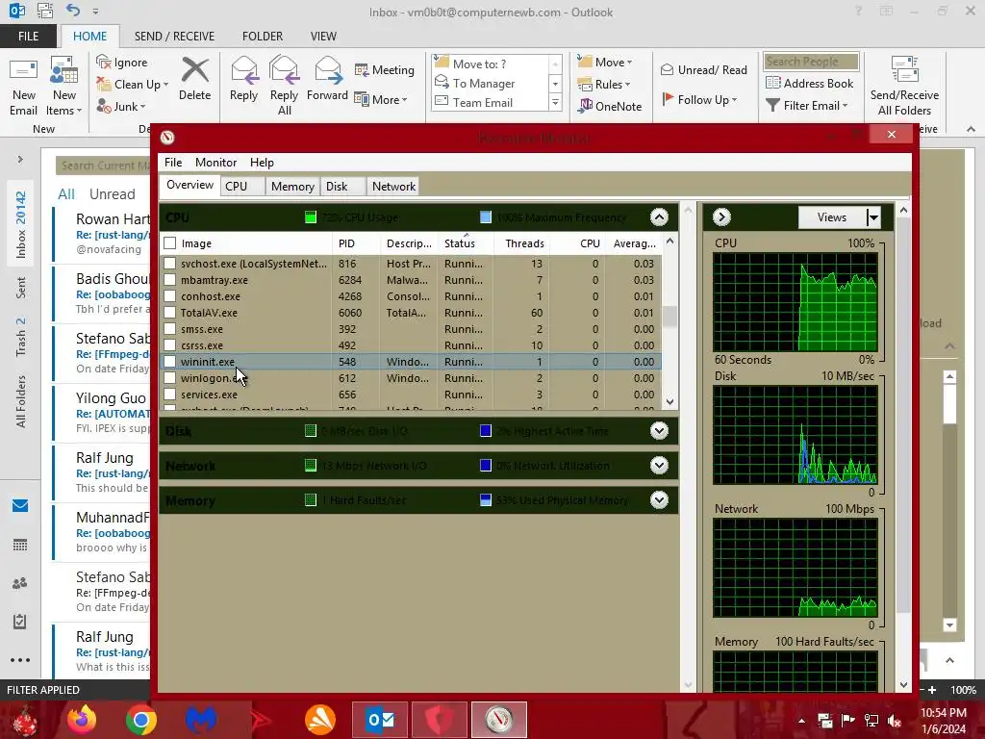Open Mail view in Outlook sidebar
985x739 pixels.
point(20,506)
